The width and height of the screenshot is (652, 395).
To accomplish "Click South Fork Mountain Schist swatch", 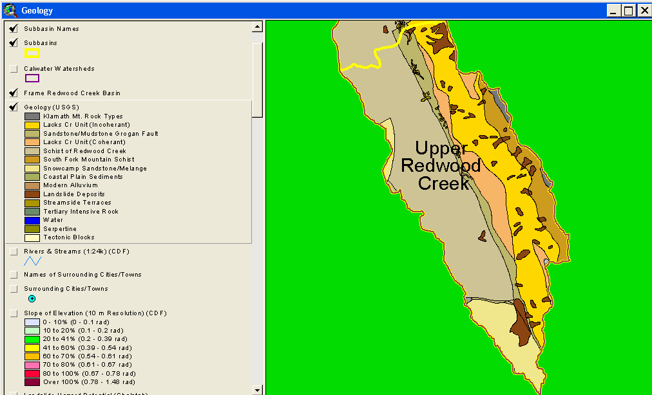I will tap(32, 160).
